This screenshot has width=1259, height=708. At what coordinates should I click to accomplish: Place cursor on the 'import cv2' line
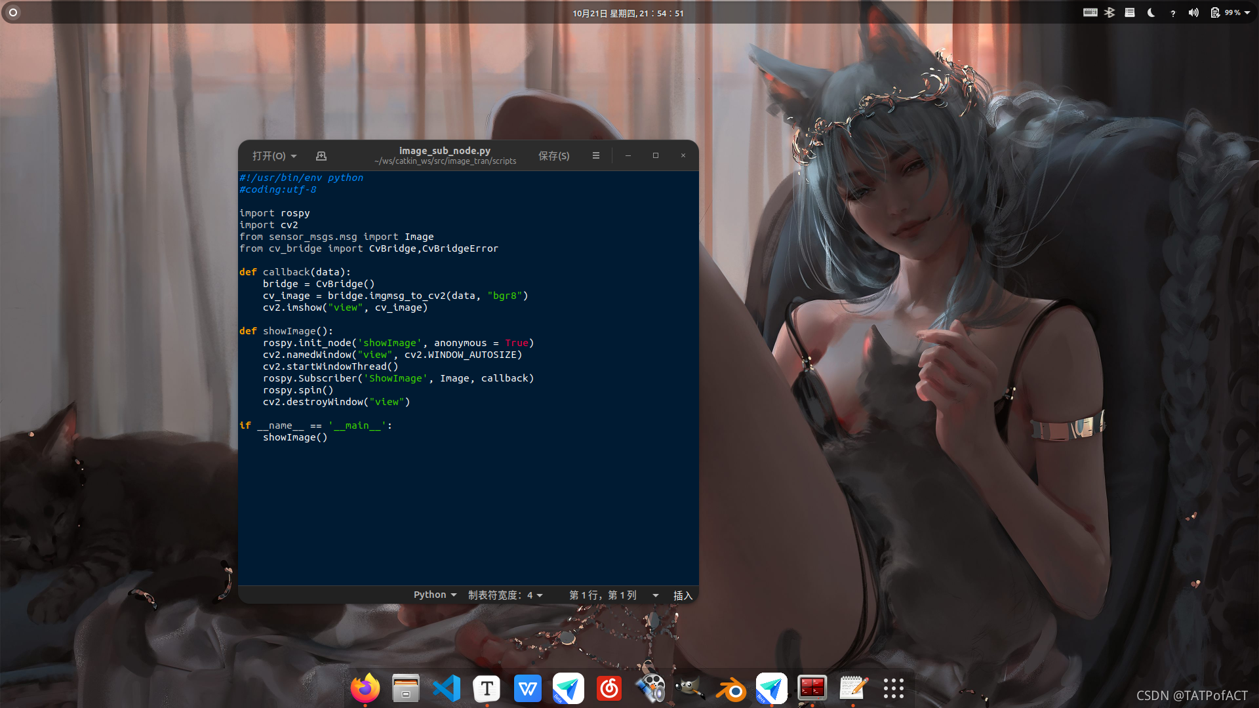pos(269,225)
